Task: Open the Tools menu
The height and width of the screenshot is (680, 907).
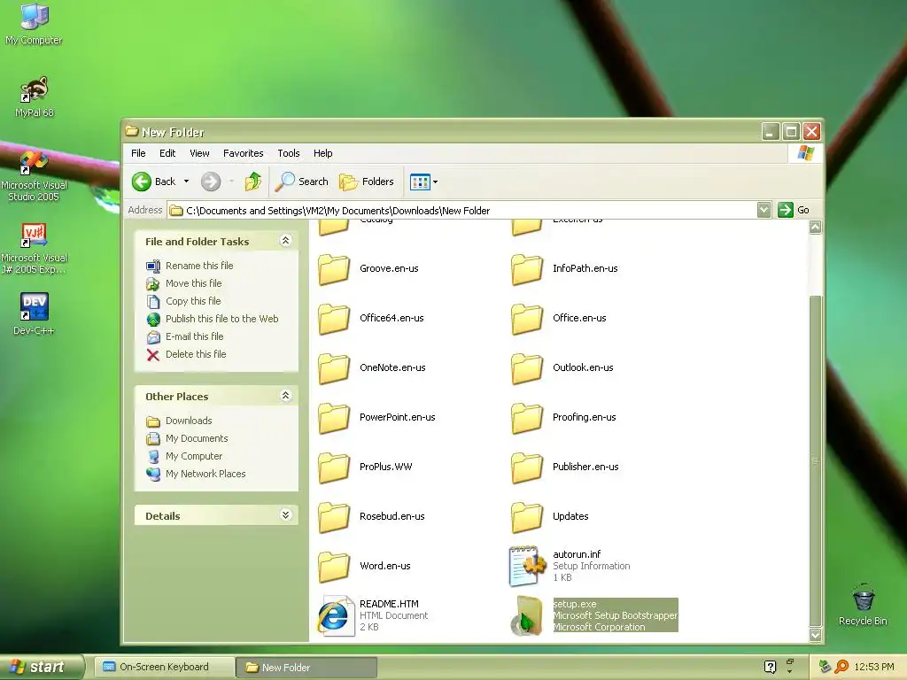Action: point(288,153)
